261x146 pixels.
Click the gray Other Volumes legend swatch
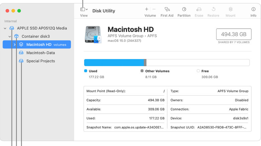142,71
